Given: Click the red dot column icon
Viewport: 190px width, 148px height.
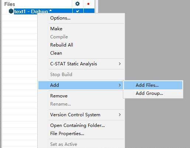Looking at the screenshot, I should pyautogui.click(x=88, y=4).
